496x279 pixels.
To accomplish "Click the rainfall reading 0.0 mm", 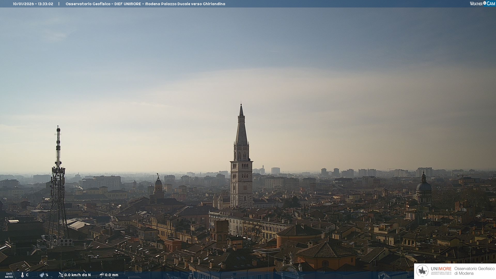I will [x=112, y=275].
